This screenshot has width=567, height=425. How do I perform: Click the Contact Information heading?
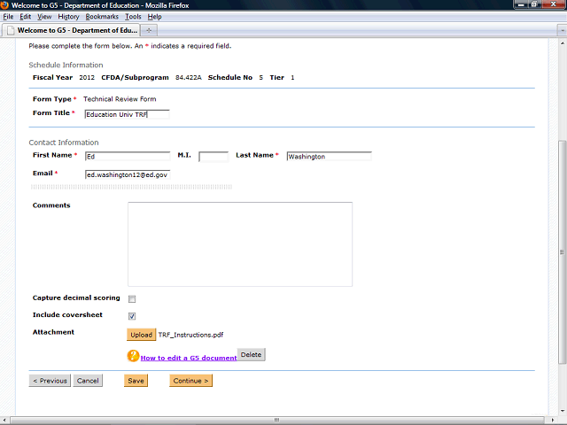(x=64, y=143)
